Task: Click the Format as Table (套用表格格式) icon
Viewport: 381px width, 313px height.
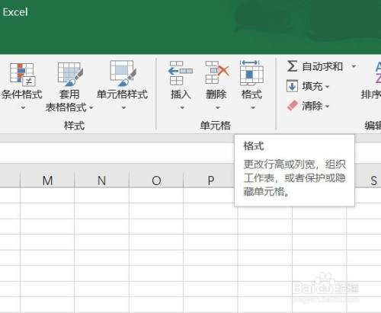Action: 70,74
